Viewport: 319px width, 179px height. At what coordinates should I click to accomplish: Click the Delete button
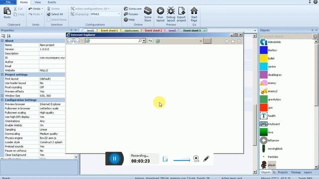pyautogui.click(x=53, y=9)
